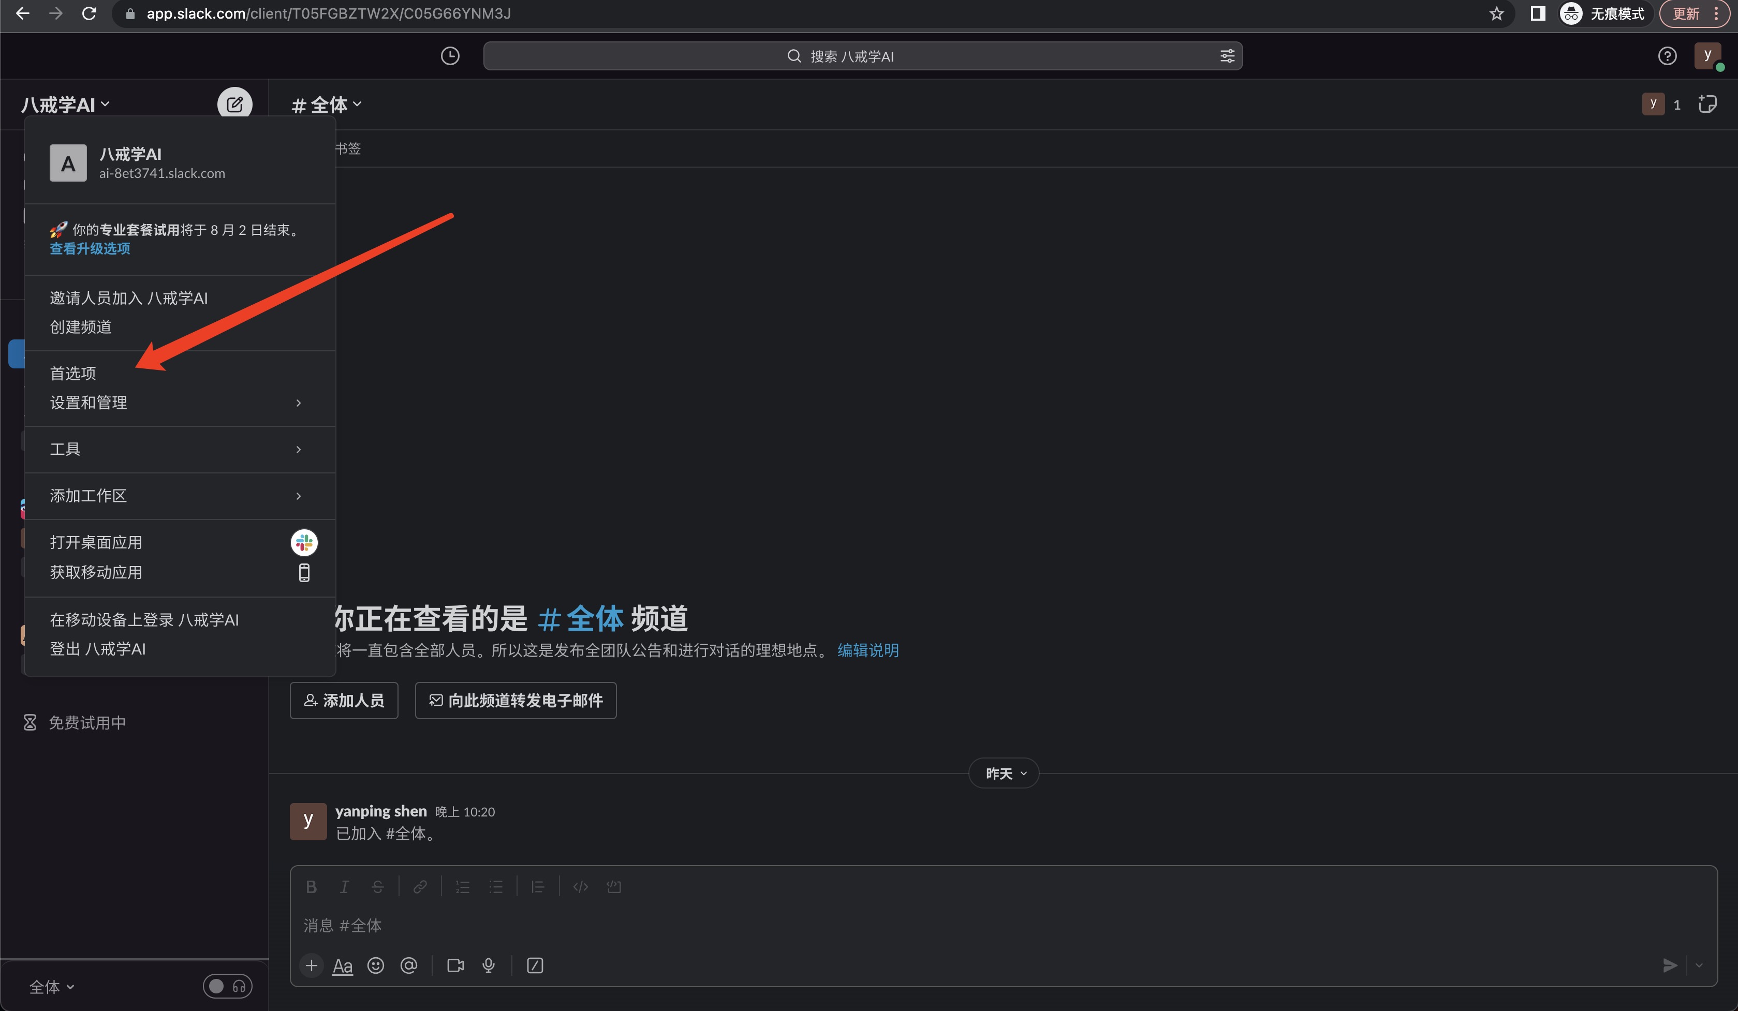
Task: Click the compose new message icon
Action: coord(234,104)
